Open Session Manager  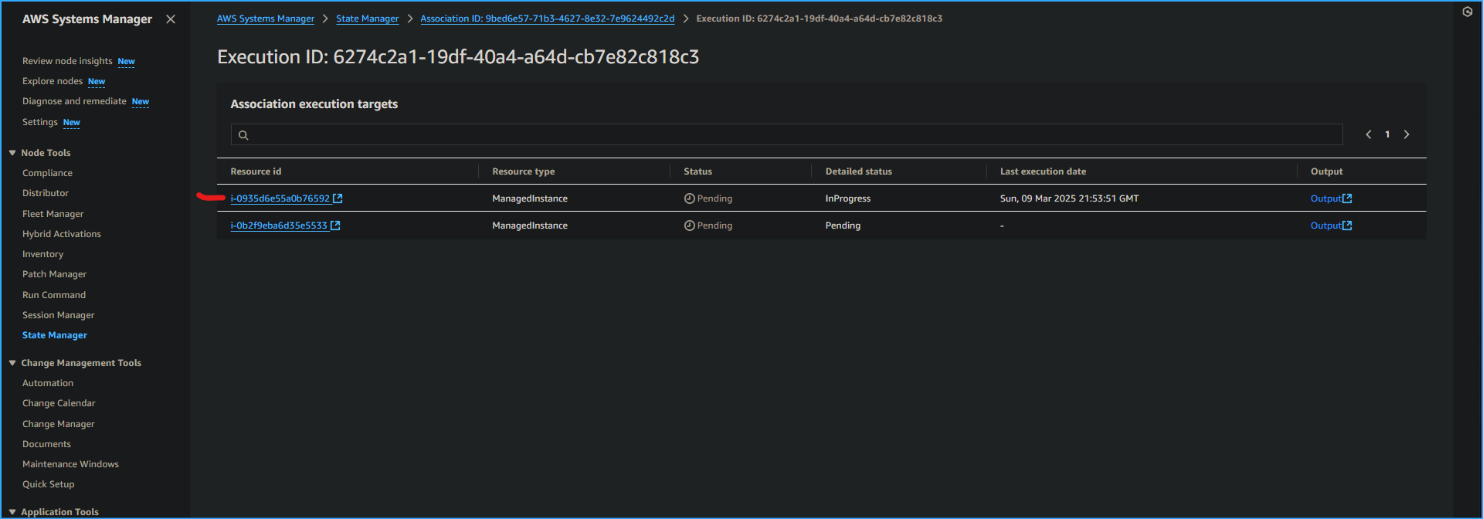[58, 315]
